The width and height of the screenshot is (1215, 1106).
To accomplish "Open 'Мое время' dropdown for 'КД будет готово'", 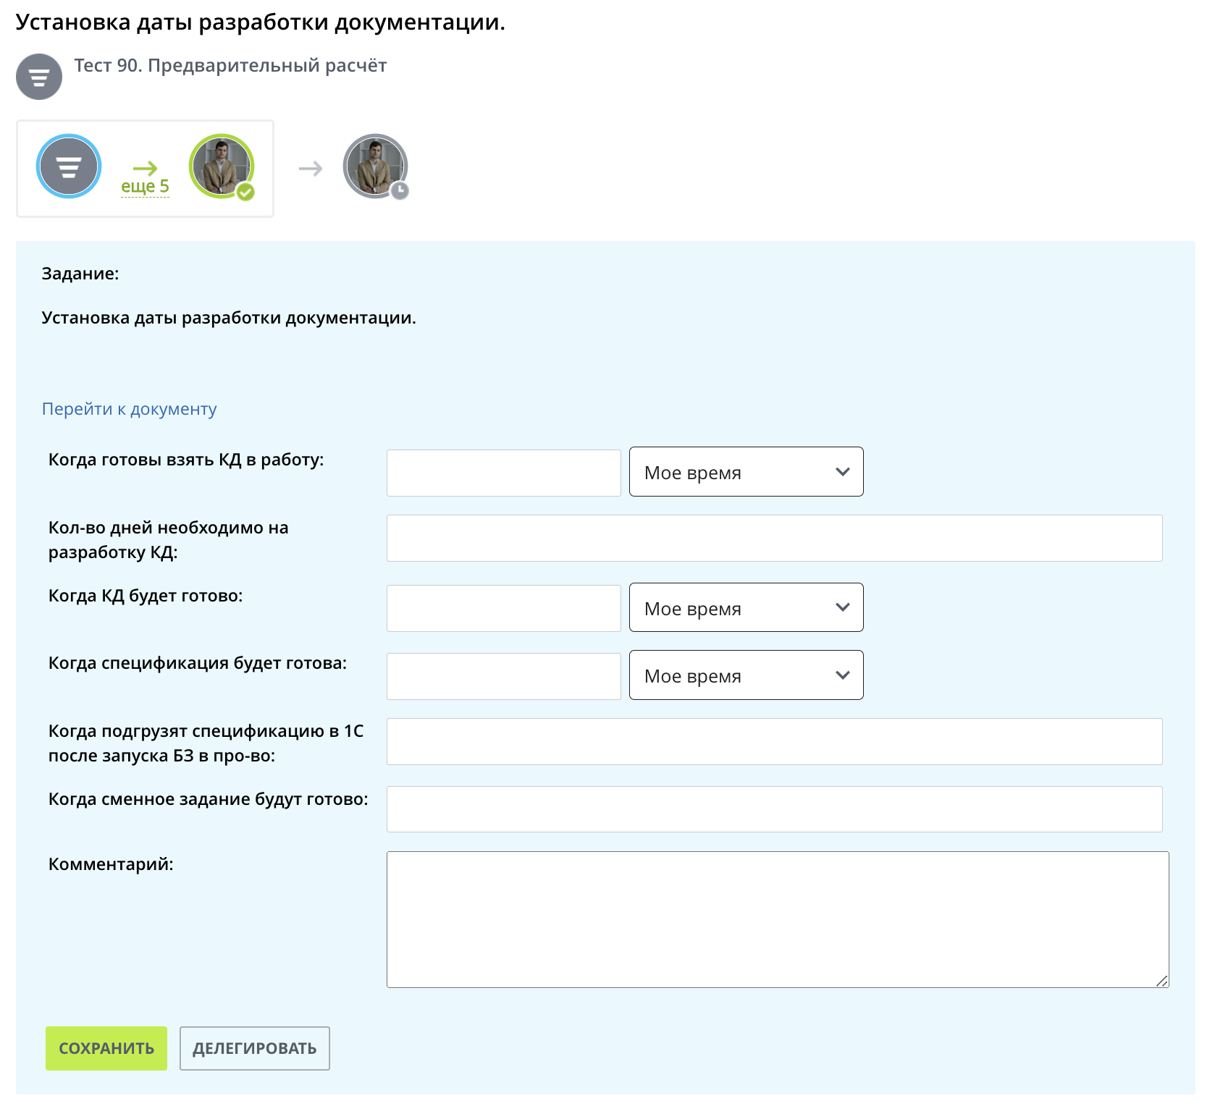I will click(746, 608).
